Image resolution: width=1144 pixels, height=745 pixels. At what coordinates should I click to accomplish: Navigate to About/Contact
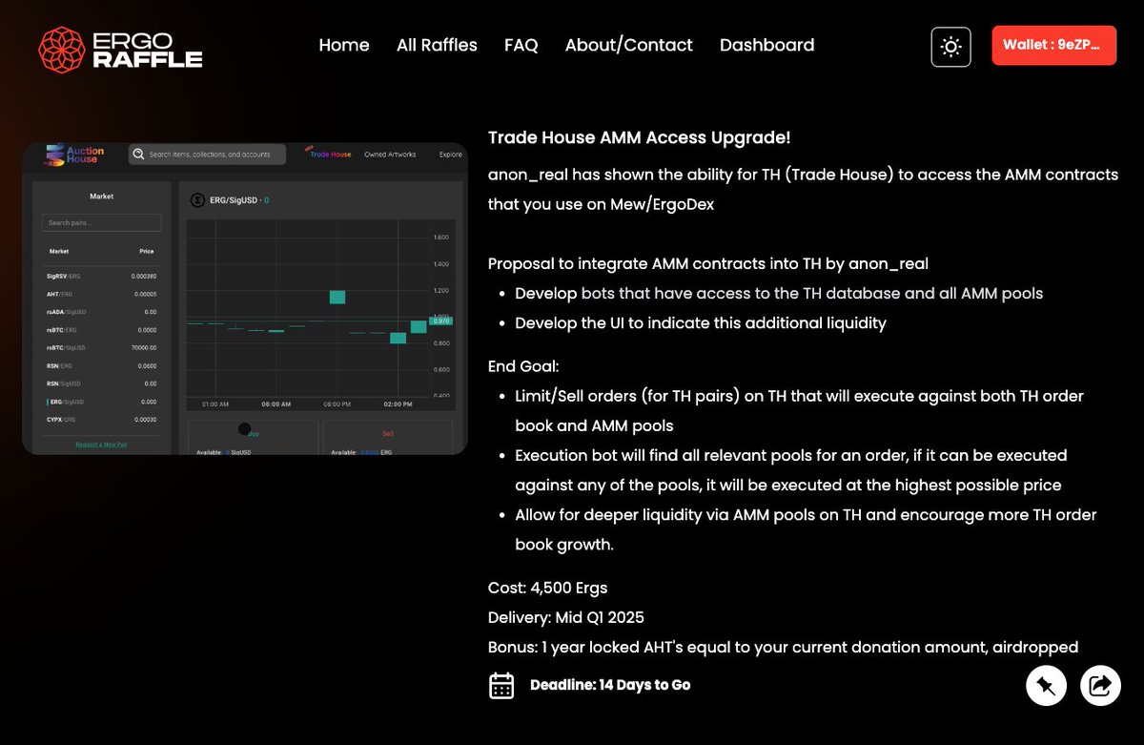tap(629, 45)
